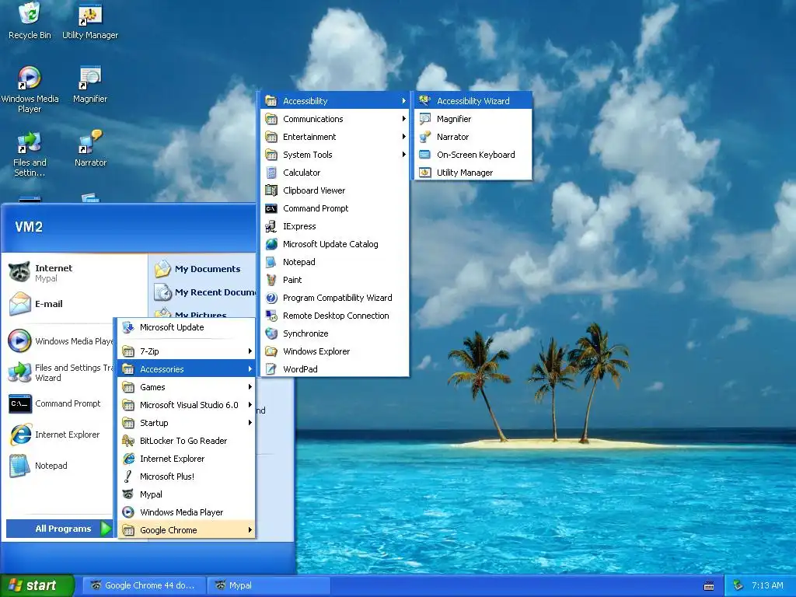Click Command Prompt icon in Accessories menu
Viewport: 796px width, 597px height.
[271, 208]
